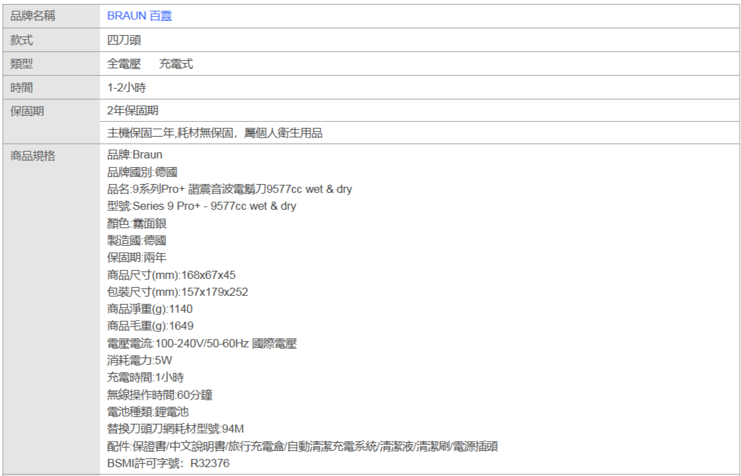Viewport: 741px width, 476px height.
Task: Select the 款式 row label
Action: click(22, 40)
